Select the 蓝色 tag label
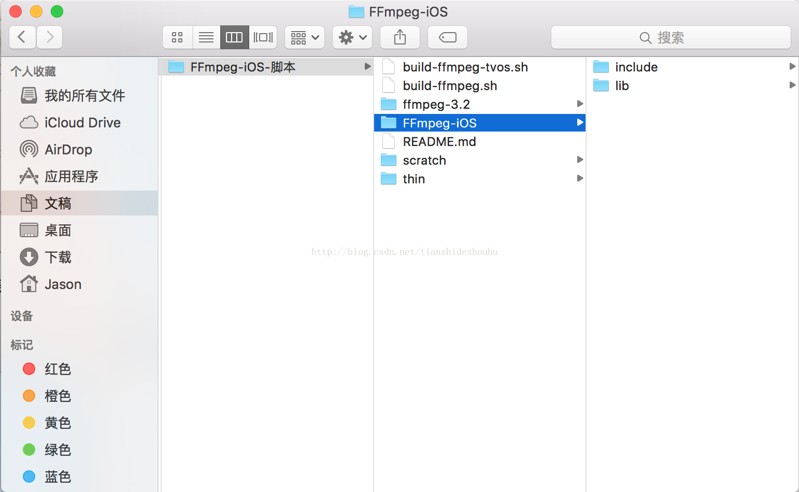Viewport: 799px width, 492px height. [58, 476]
